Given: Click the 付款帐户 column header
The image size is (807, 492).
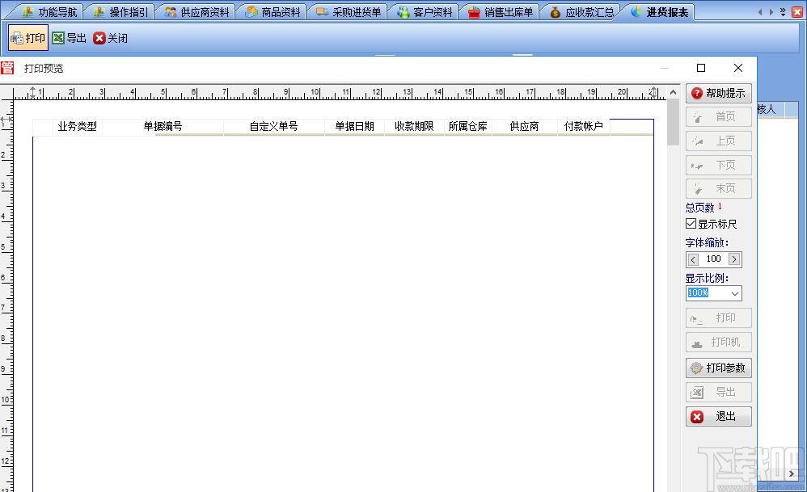Looking at the screenshot, I should (584, 127).
